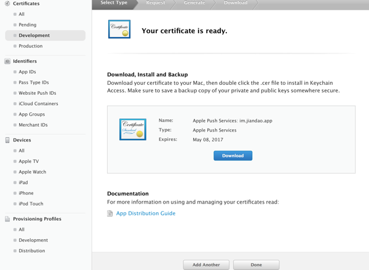Show iPhone devices
Viewport: 369px width, 270px height.
pyautogui.click(x=26, y=193)
